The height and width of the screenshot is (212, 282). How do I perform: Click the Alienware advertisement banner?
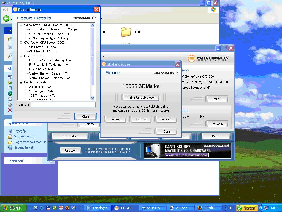188,151
